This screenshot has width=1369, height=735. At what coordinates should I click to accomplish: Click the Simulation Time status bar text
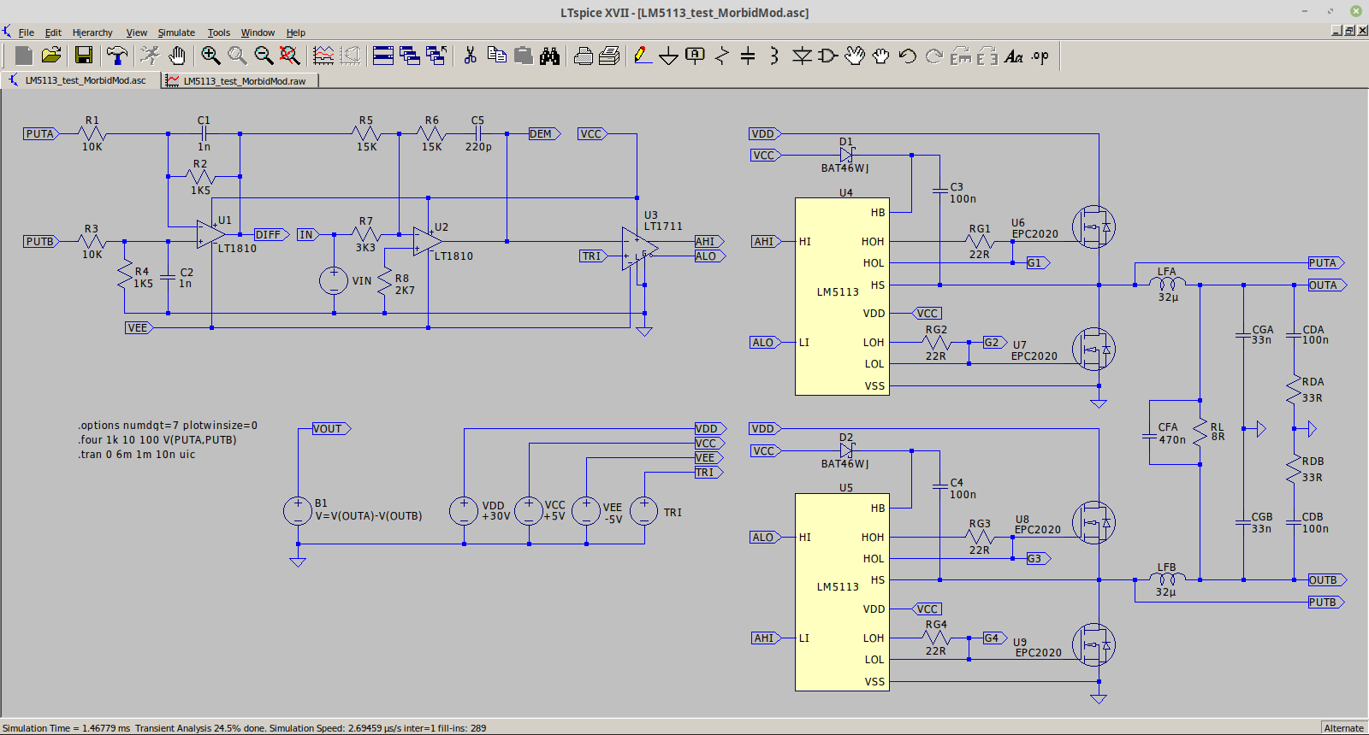coord(67,728)
